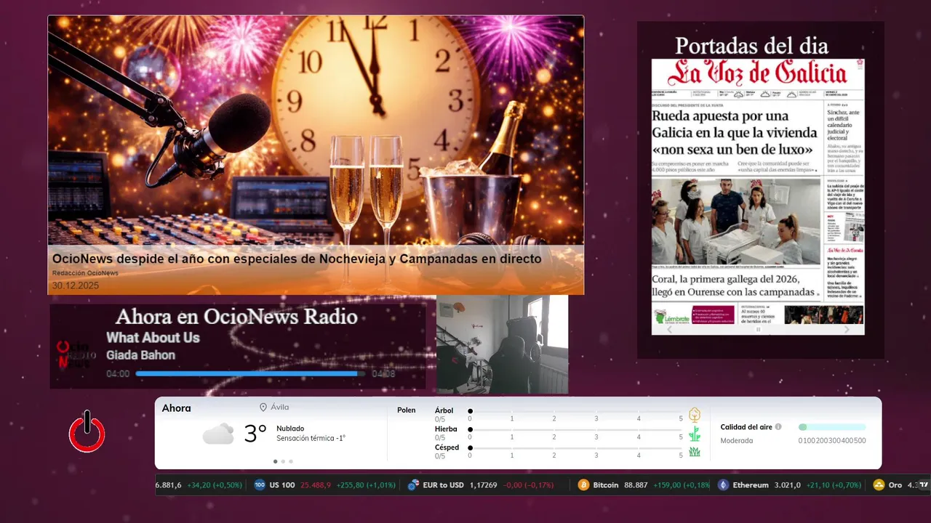Screen dimensions: 931x523
Task: Click the Ethereum diamond icon
Action: click(723, 485)
